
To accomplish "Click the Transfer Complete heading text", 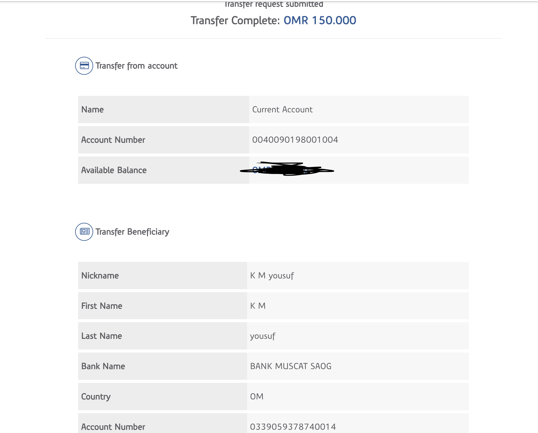I will pos(235,20).
